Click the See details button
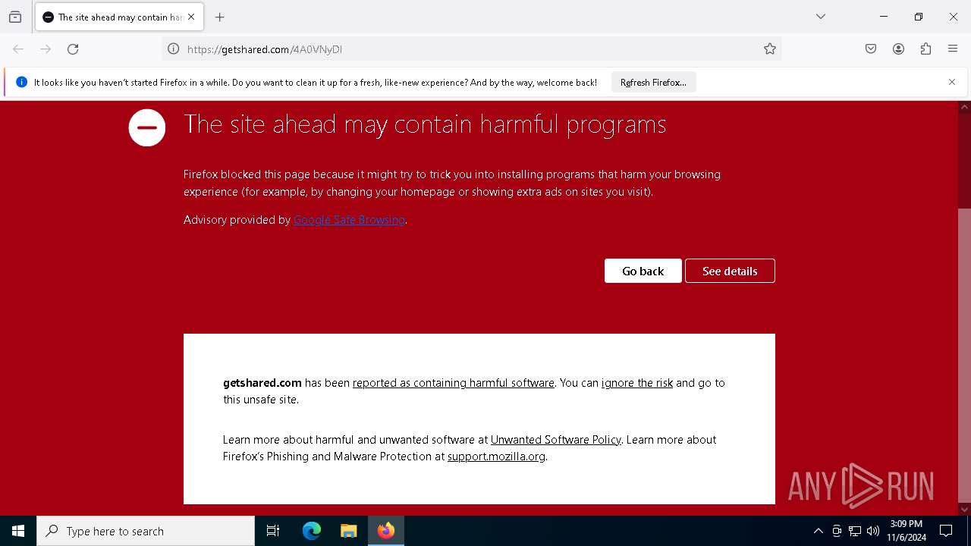Screen dimensions: 971x546 [730, 271]
